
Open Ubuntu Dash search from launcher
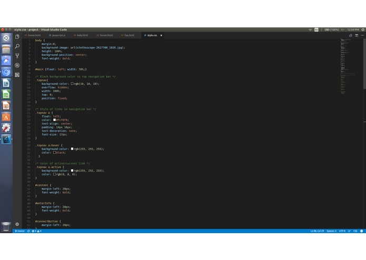pos(6,38)
